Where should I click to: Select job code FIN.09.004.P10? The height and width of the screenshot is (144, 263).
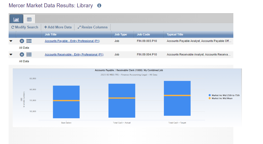click(x=147, y=54)
